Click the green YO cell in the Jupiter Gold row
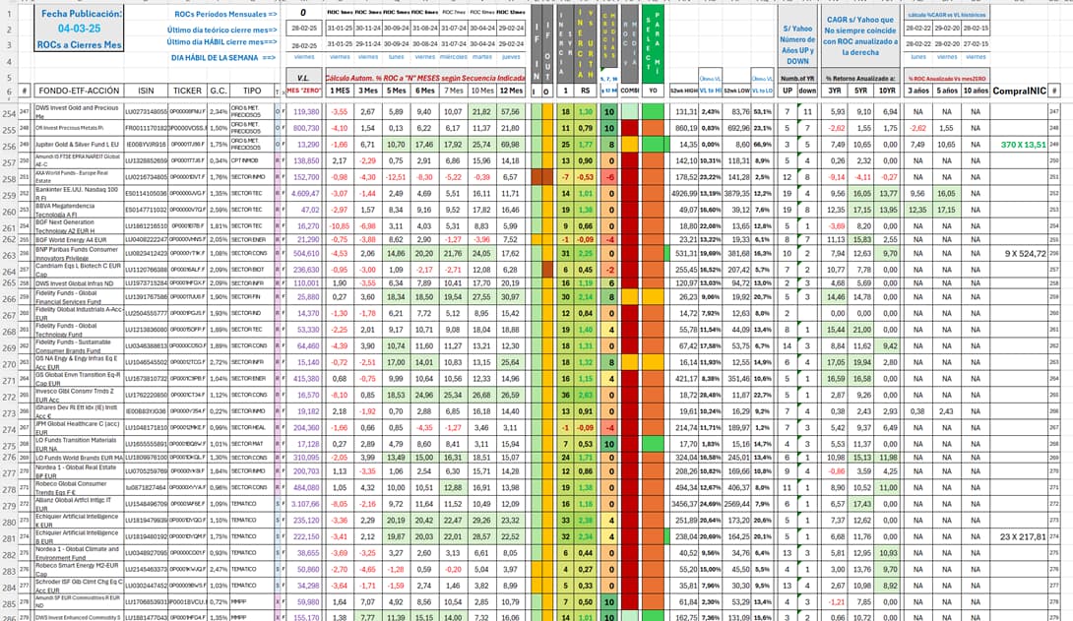 point(653,145)
